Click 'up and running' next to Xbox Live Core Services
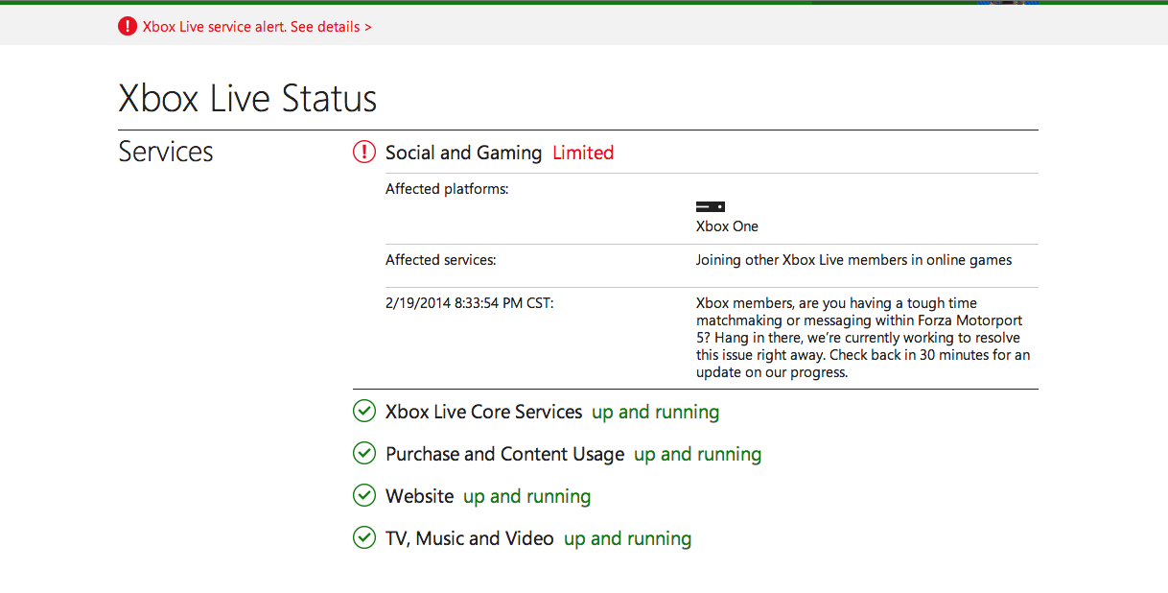Screen dimensions: 1168x593 655,412
